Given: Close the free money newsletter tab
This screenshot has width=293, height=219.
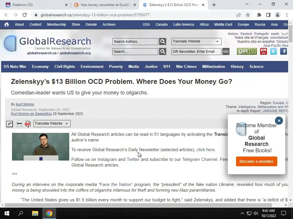Looking at the screenshot, I should coord(135,5).
